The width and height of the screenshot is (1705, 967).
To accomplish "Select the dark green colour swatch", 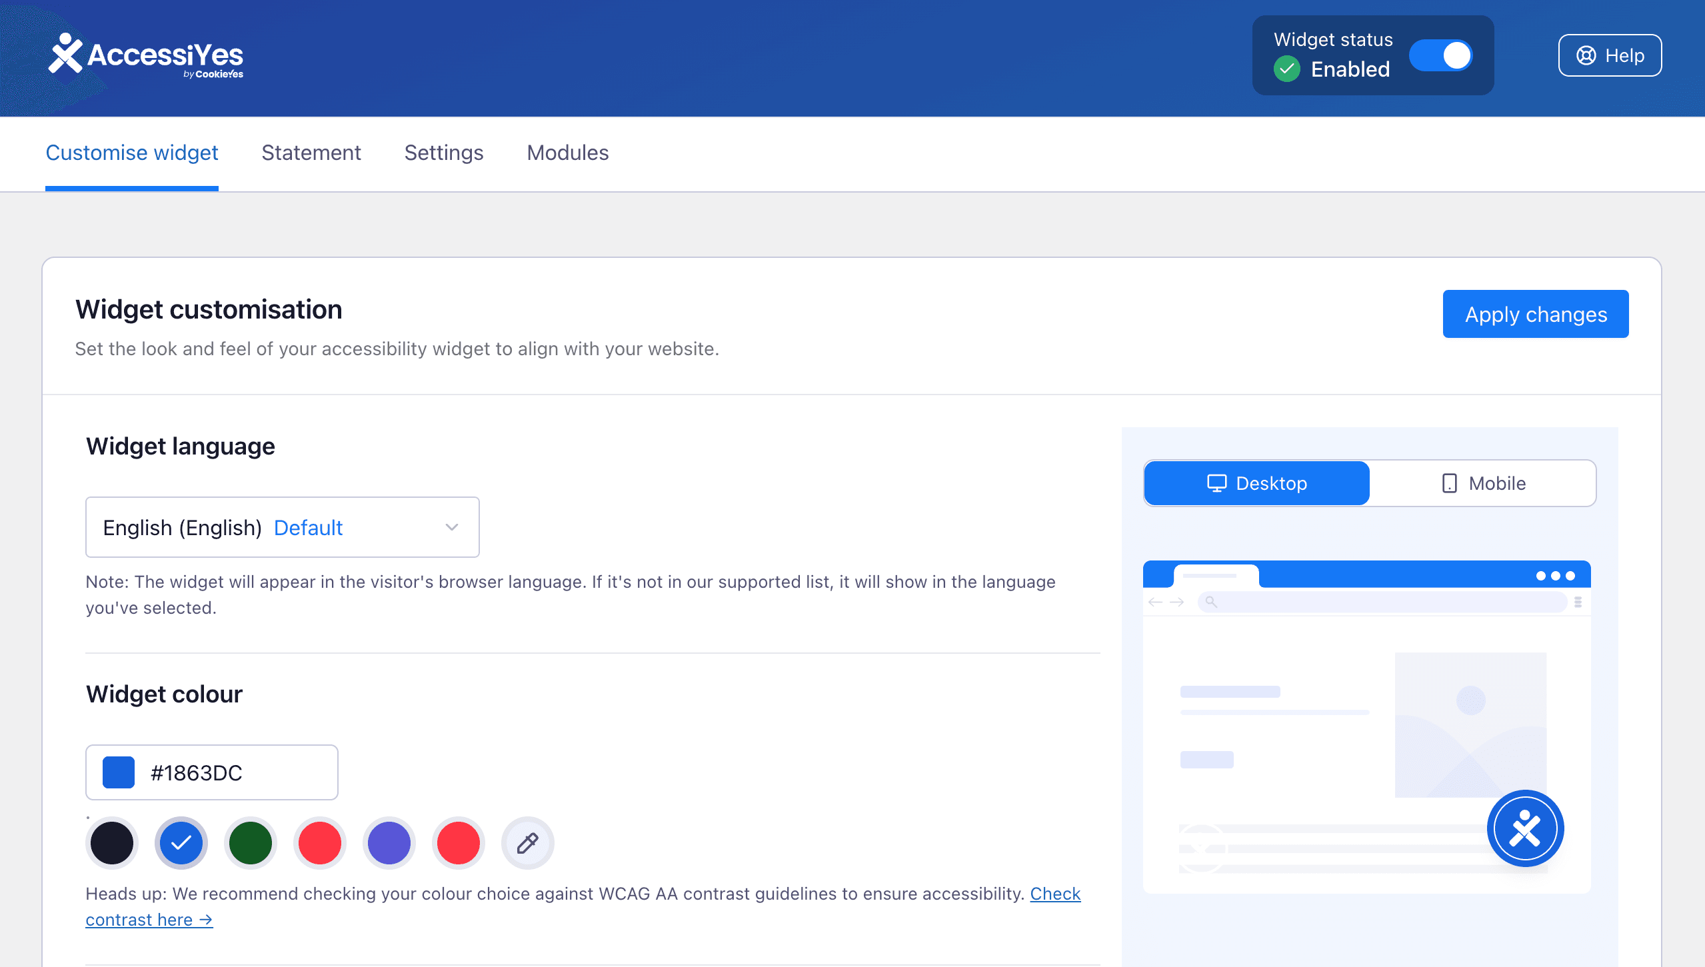I will (x=251, y=843).
